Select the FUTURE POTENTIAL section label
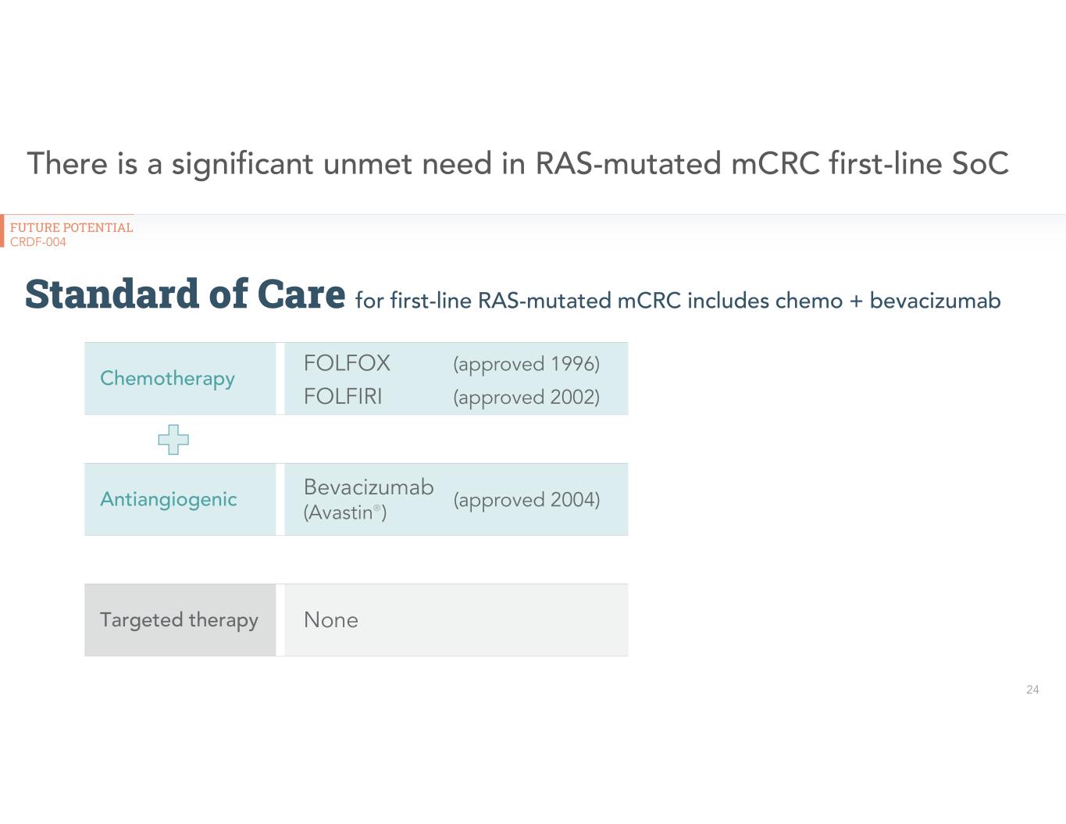 [71, 227]
